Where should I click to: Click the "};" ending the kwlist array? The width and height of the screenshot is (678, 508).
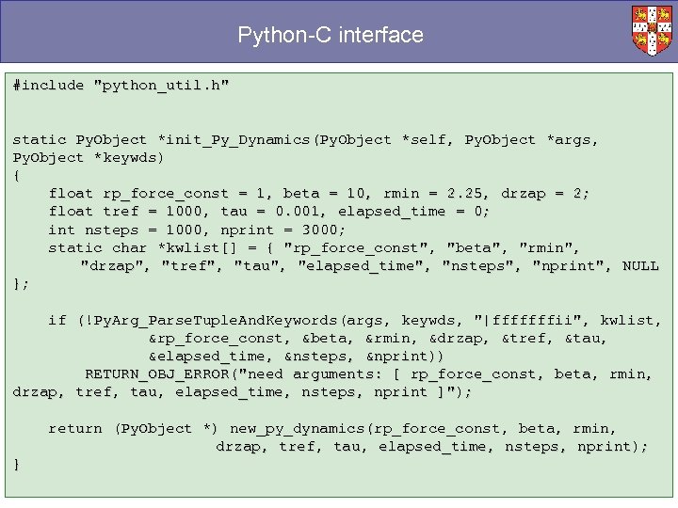[x=21, y=284]
